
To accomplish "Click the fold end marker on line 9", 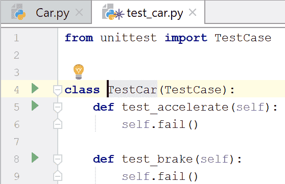I will click(58, 176).
